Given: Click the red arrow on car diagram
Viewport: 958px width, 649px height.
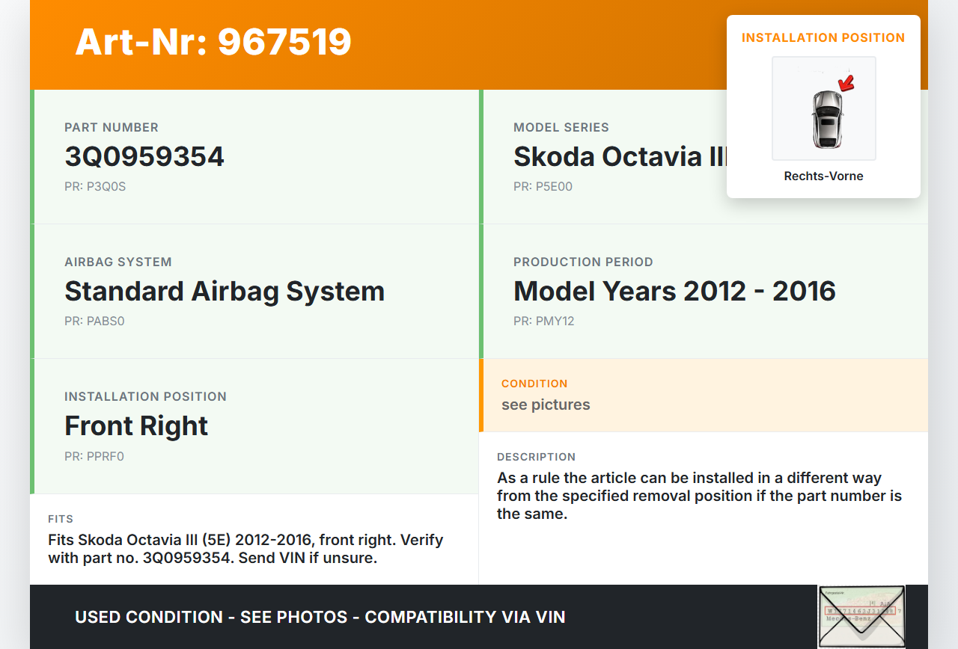Looking at the screenshot, I should (846, 82).
